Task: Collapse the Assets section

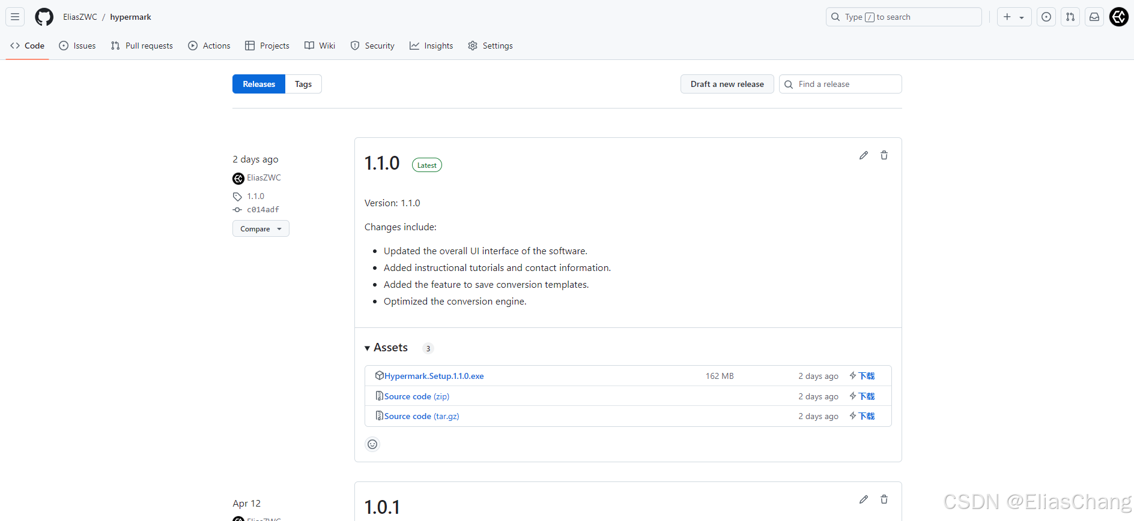Action: [386, 348]
